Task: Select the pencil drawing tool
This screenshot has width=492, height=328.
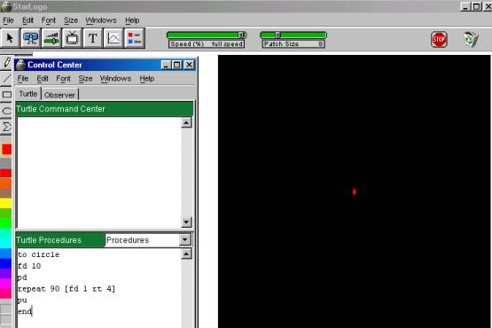Action: click(6, 63)
